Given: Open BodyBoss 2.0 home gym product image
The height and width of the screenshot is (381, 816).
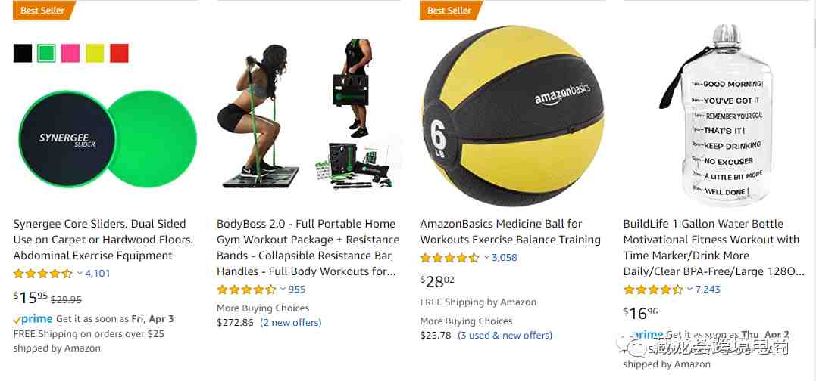Looking at the screenshot, I should (x=307, y=115).
